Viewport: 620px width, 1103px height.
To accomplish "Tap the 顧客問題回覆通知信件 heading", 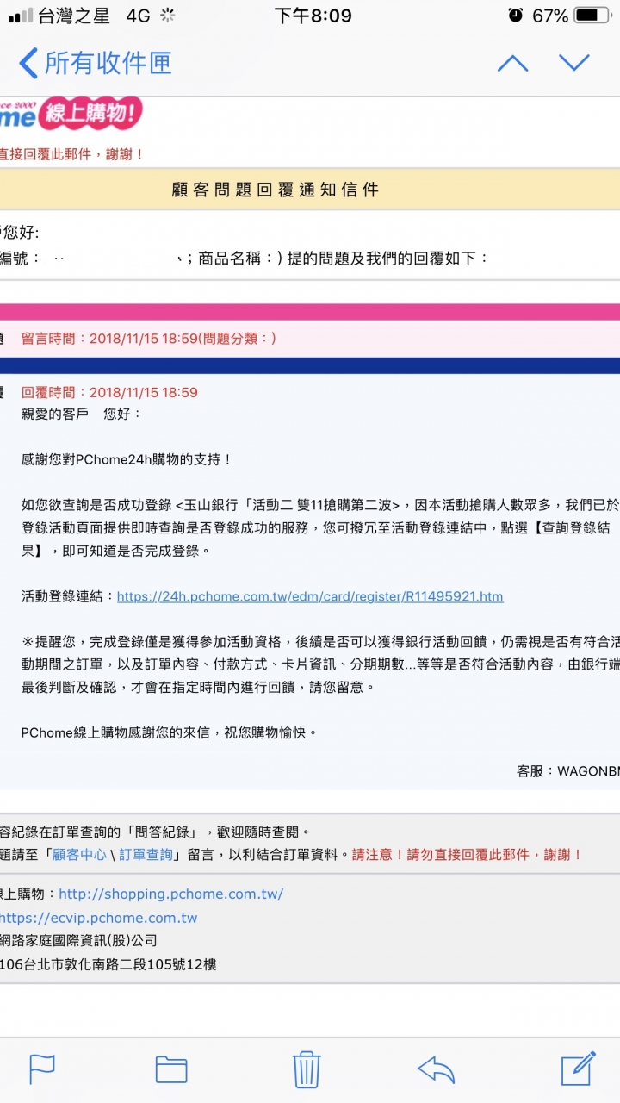I will click(x=276, y=190).
